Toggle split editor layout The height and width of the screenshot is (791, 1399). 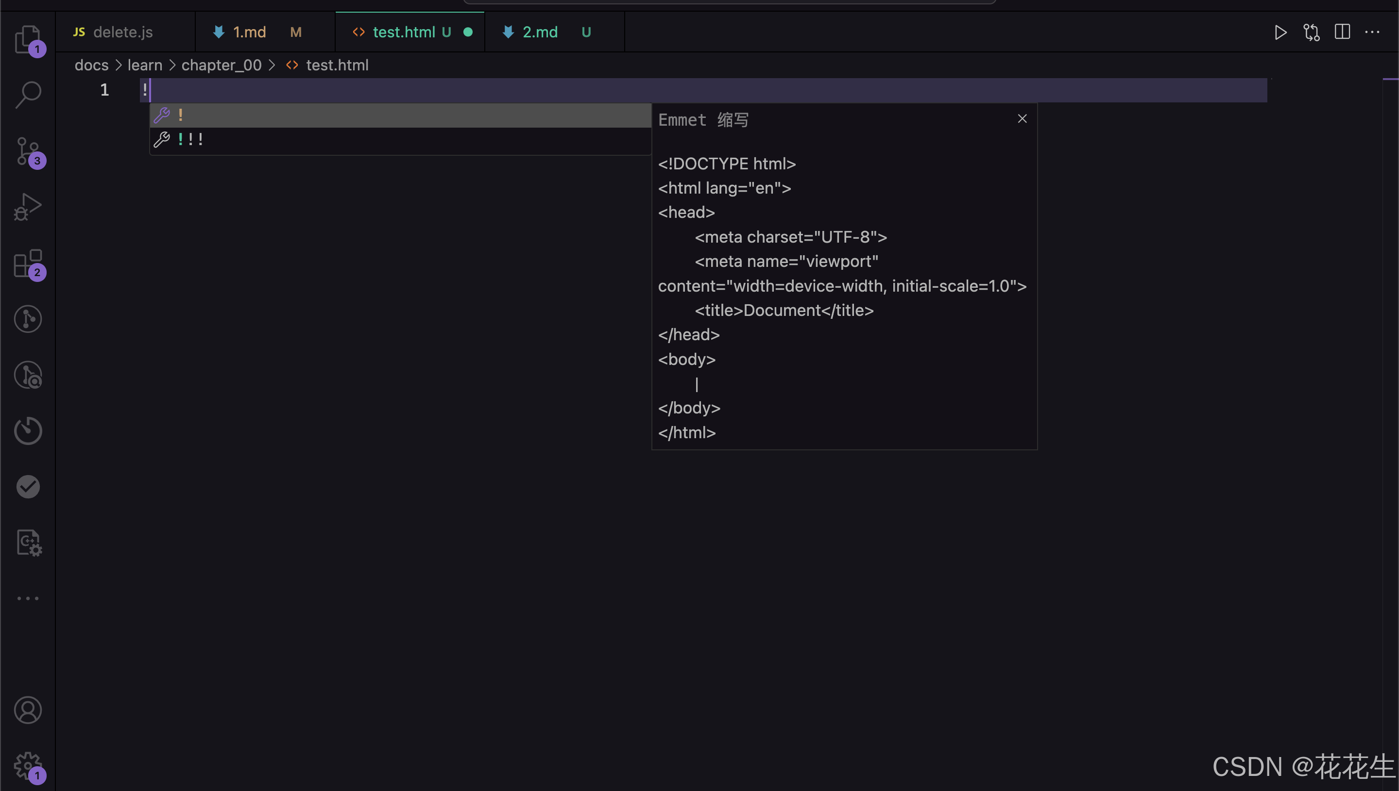point(1342,32)
